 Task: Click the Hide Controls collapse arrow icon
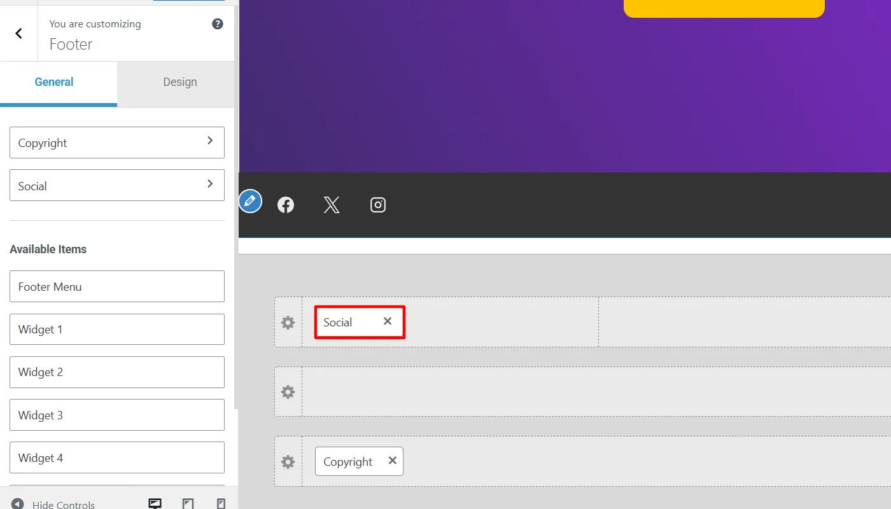[18, 504]
